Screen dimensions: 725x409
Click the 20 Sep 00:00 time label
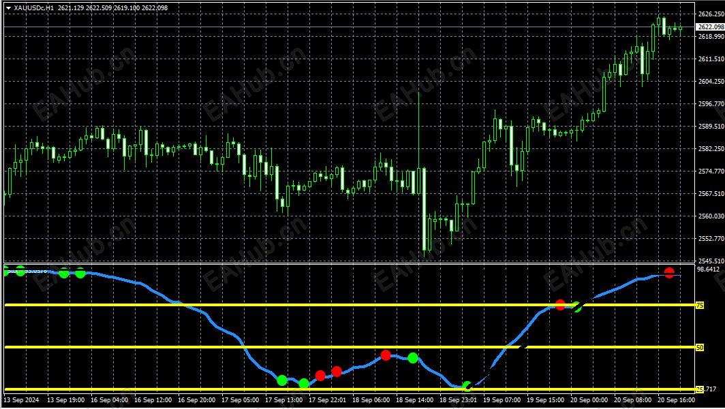[589, 399]
